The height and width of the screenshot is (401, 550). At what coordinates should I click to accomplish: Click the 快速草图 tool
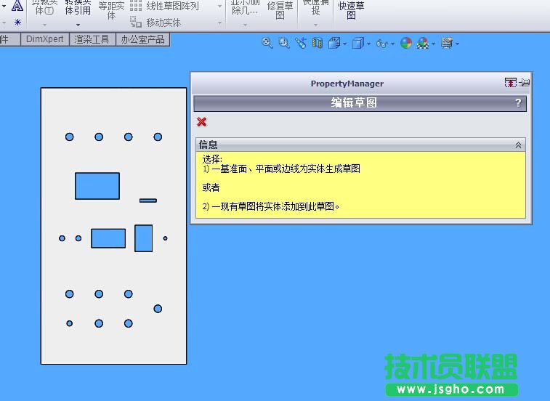click(x=351, y=10)
